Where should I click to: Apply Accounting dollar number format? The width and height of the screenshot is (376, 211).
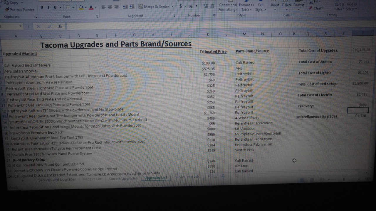point(180,6)
